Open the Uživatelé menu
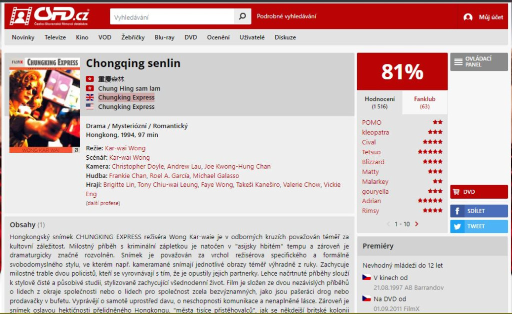512x314 pixels. coord(252,37)
